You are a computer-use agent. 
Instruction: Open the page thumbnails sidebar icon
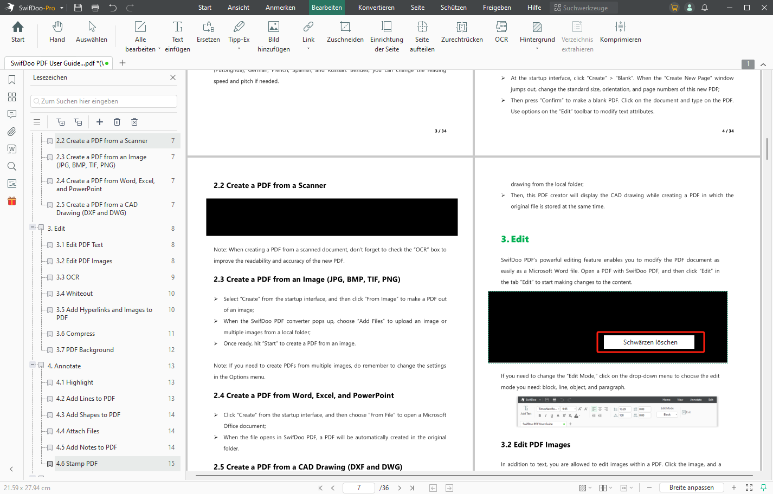12,97
